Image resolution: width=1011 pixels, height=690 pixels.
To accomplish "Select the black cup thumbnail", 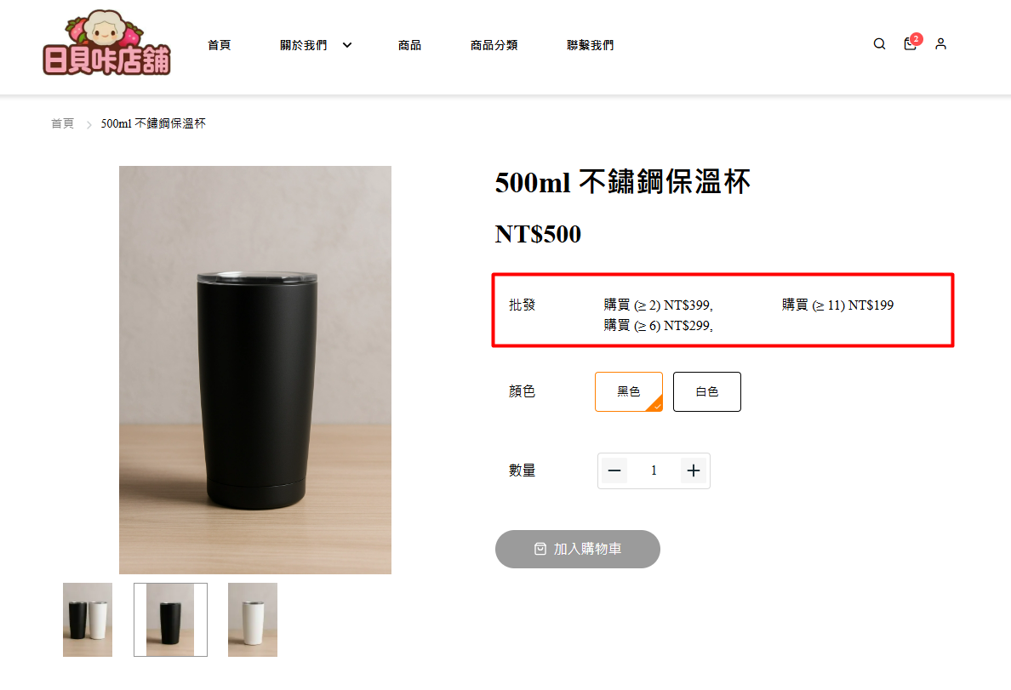I will 170,619.
